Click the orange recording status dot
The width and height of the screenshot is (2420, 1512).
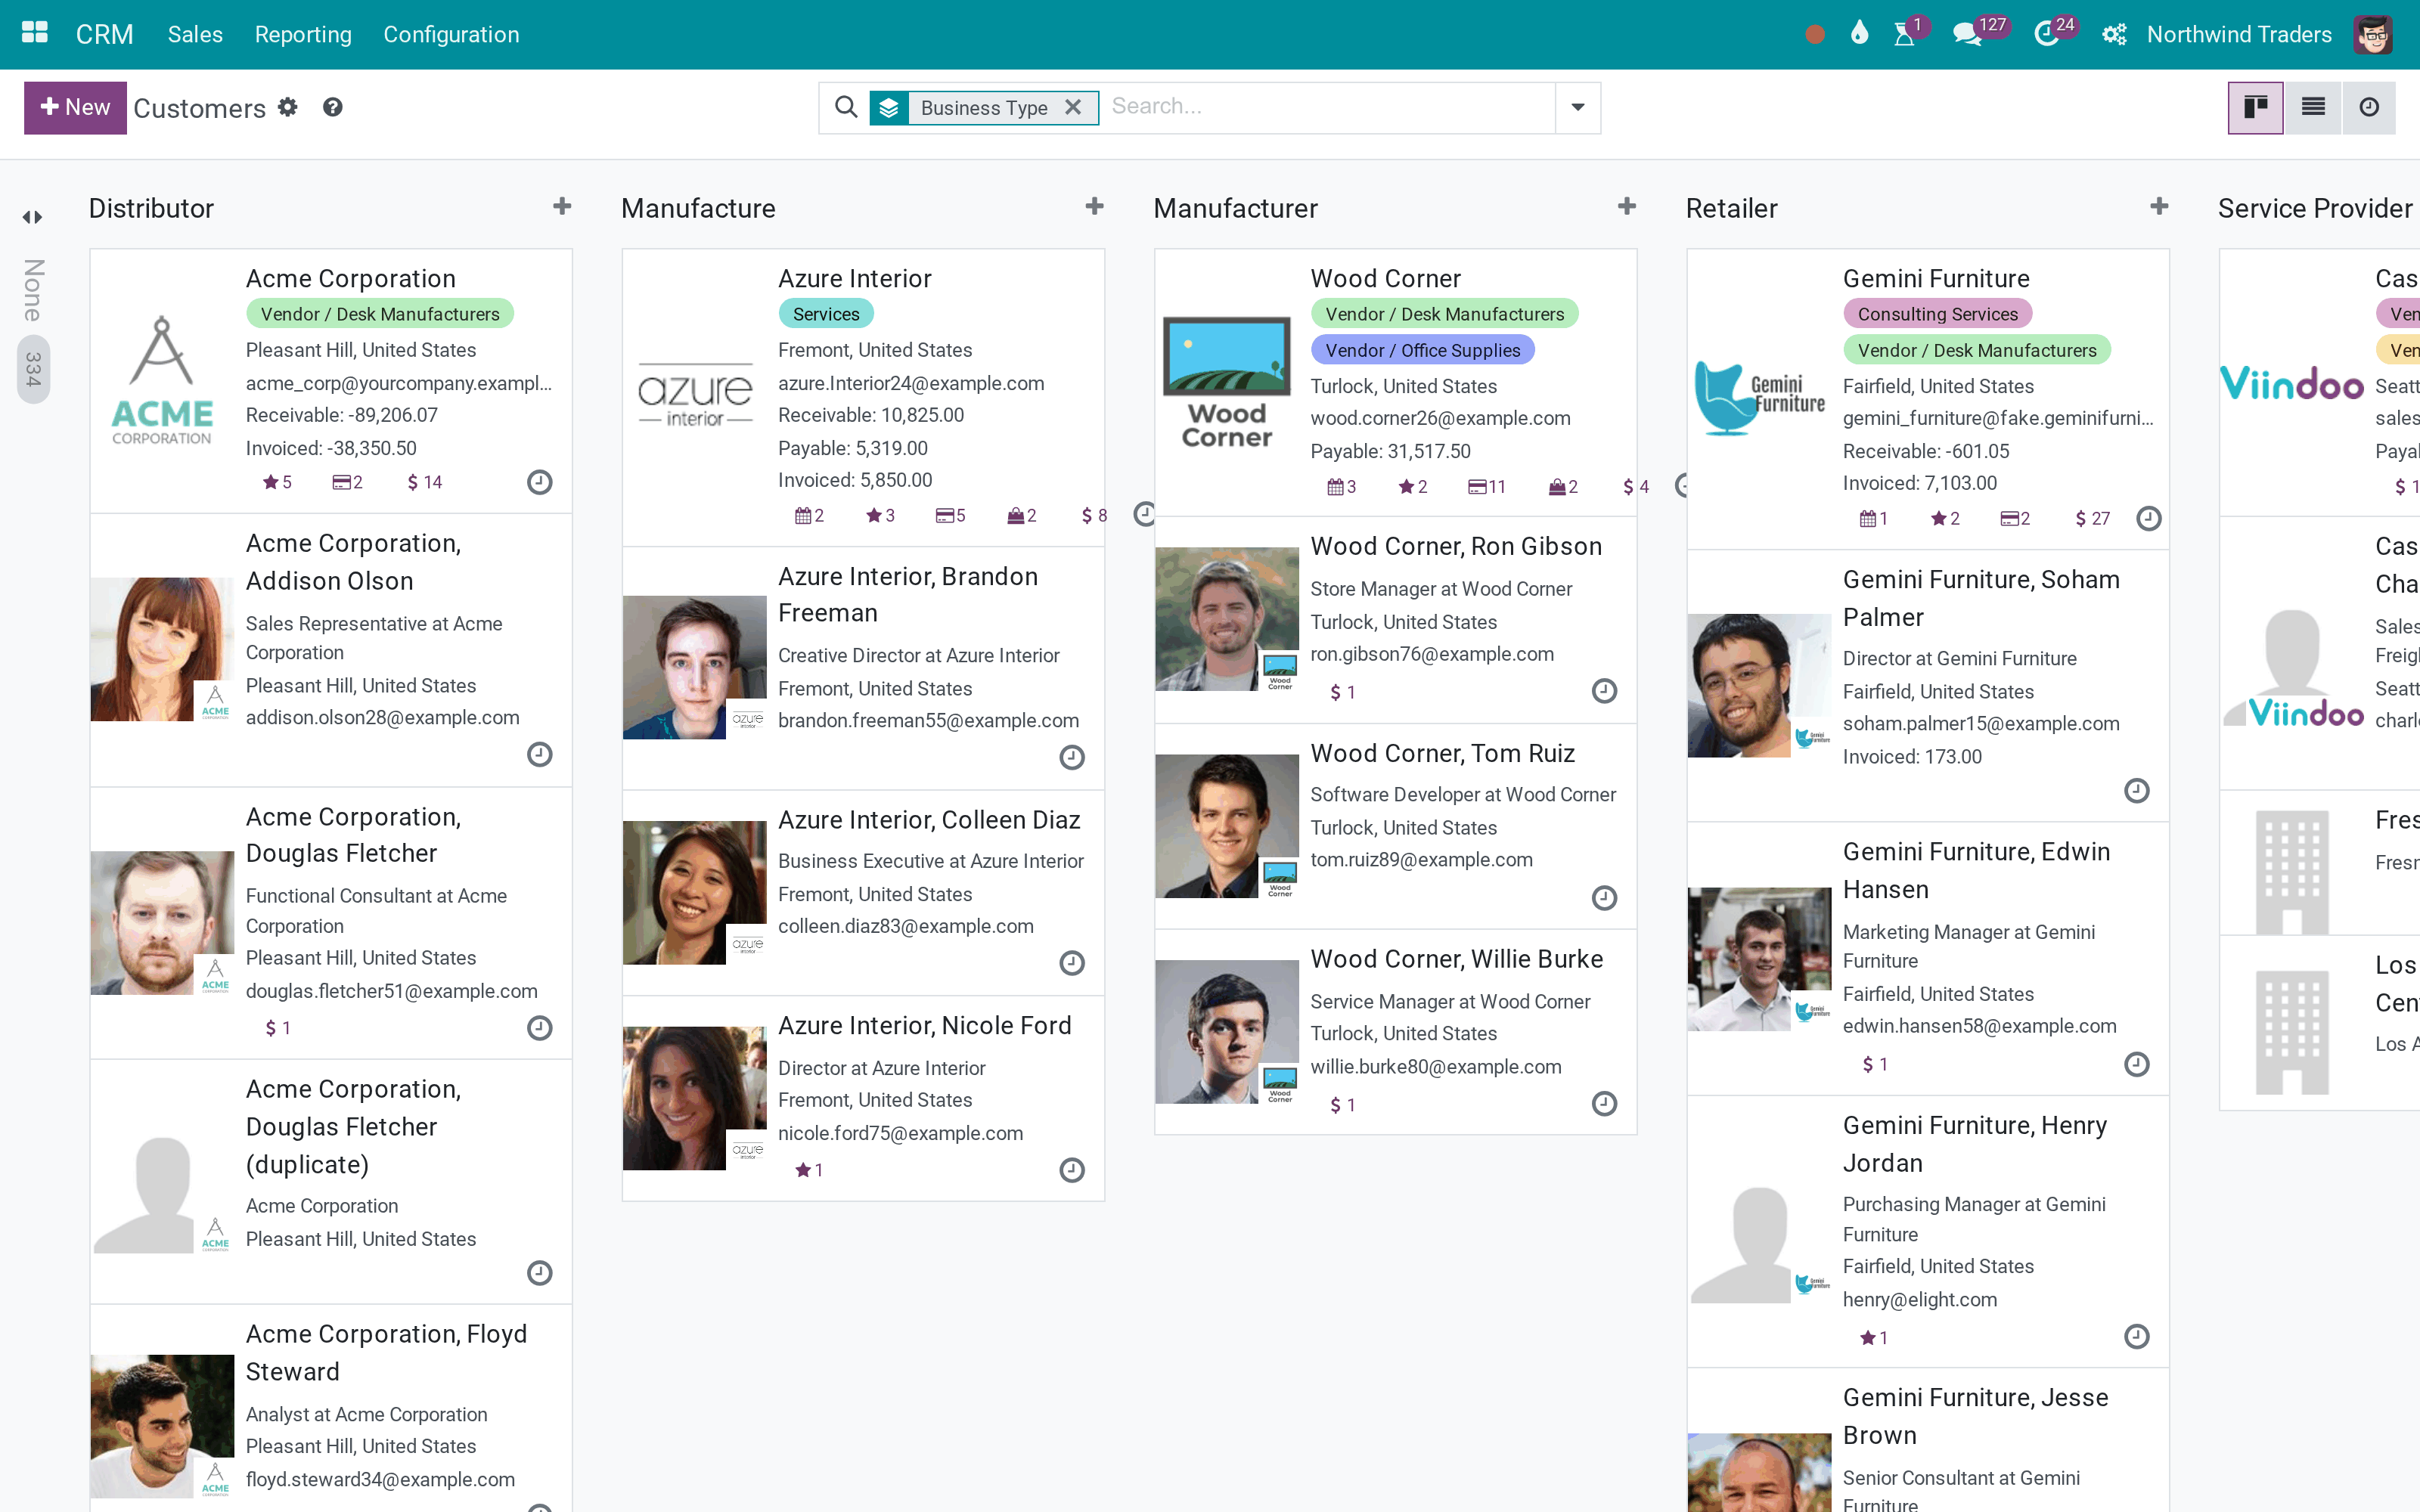pos(1815,35)
